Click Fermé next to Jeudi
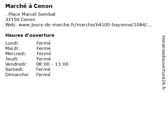The width and height of the screenshot is (168, 126). (x=44, y=59)
